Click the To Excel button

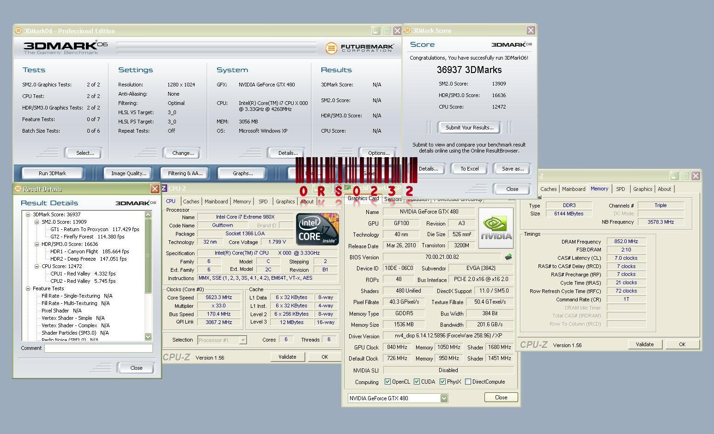point(469,169)
